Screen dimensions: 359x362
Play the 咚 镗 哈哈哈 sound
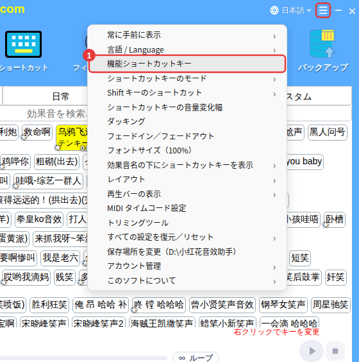(159, 305)
